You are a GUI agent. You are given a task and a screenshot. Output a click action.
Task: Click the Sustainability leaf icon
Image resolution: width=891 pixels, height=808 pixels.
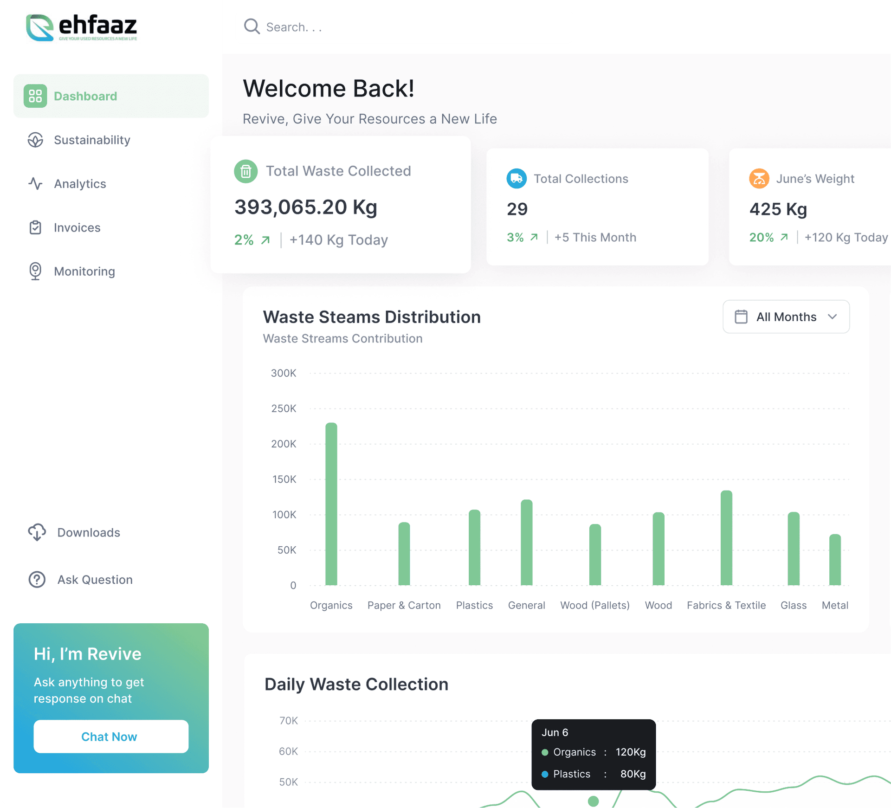[35, 140]
